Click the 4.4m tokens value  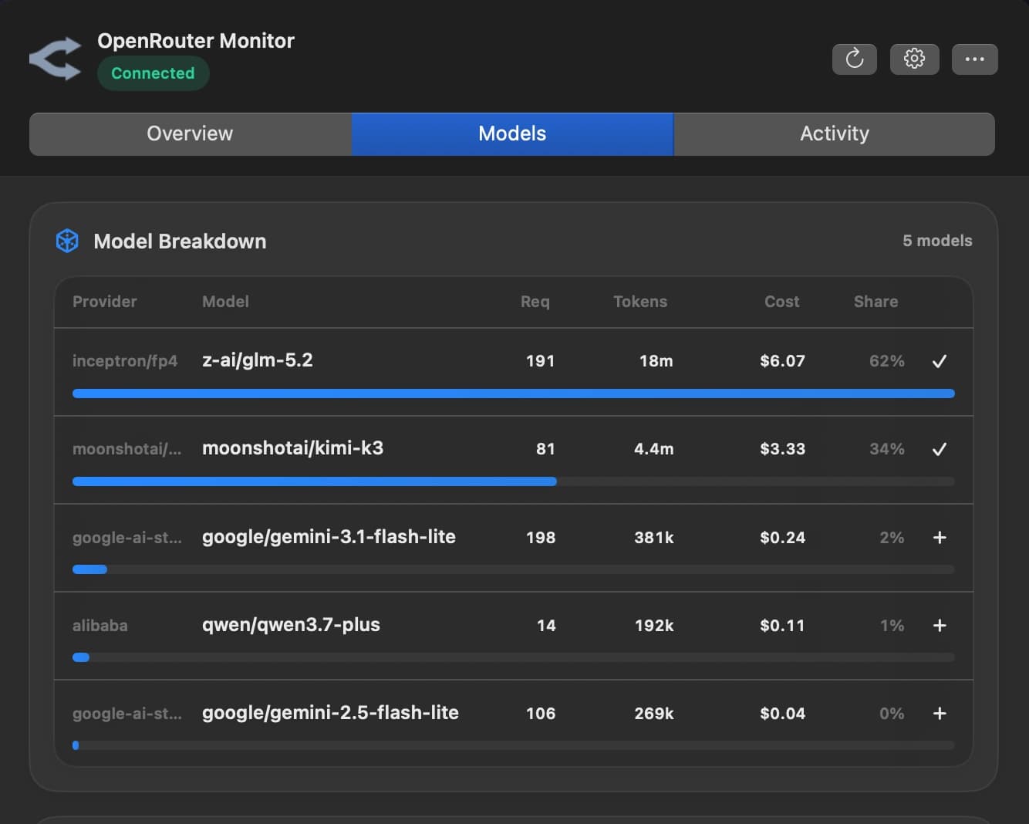[x=653, y=449]
